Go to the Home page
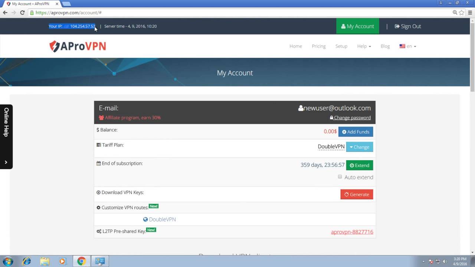The image size is (475, 267). click(296, 46)
